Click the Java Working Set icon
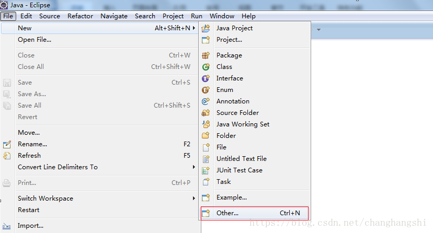Screen dimensions: 433x233 tap(206, 124)
